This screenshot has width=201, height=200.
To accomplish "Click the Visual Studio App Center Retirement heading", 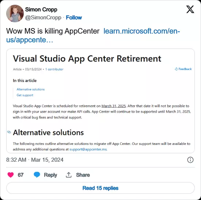I will pos(87,59).
